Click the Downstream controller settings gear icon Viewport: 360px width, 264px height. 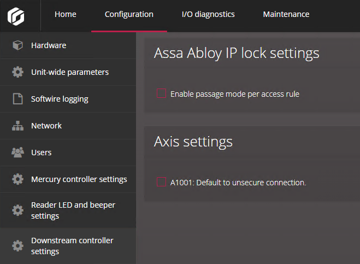pos(17,246)
